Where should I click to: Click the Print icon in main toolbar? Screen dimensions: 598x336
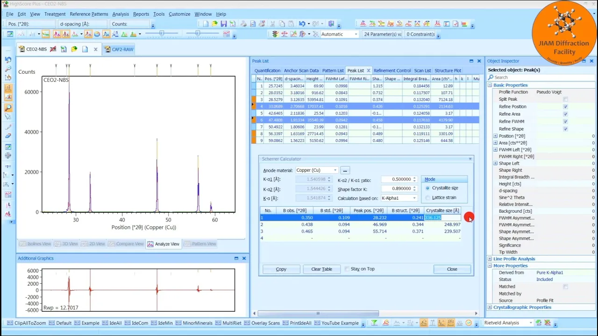(x=243, y=24)
